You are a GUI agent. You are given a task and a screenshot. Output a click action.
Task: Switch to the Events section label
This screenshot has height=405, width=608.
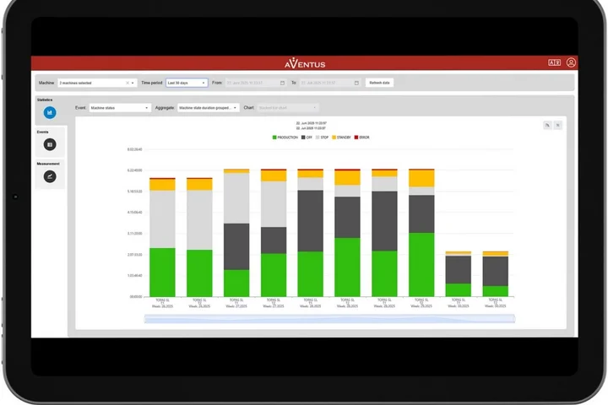coord(42,132)
